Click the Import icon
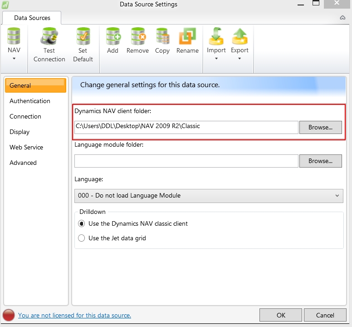The image size is (352, 327). pyautogui.click(x=216, y=36)
